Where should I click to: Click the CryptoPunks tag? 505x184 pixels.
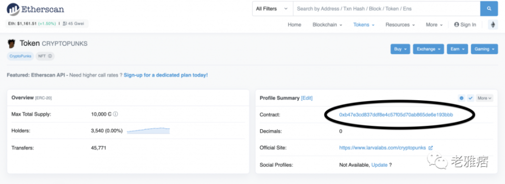tap(20, 56)
